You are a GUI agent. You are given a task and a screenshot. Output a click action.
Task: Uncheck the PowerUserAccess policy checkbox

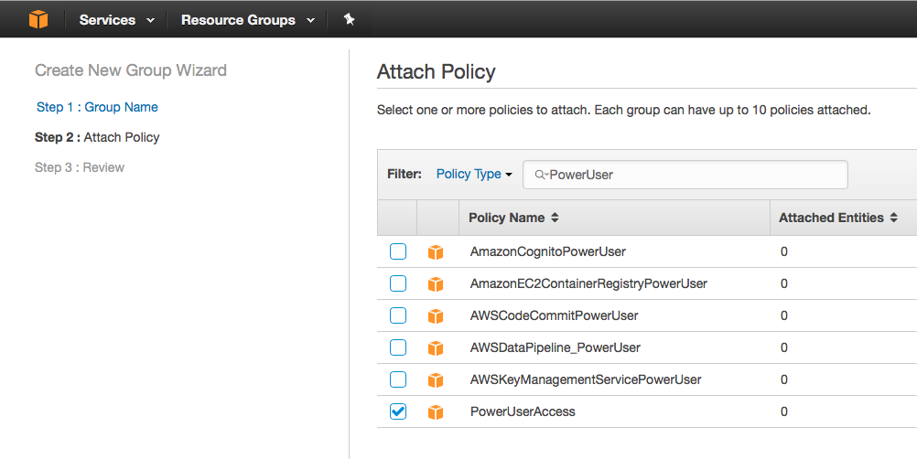398,411
